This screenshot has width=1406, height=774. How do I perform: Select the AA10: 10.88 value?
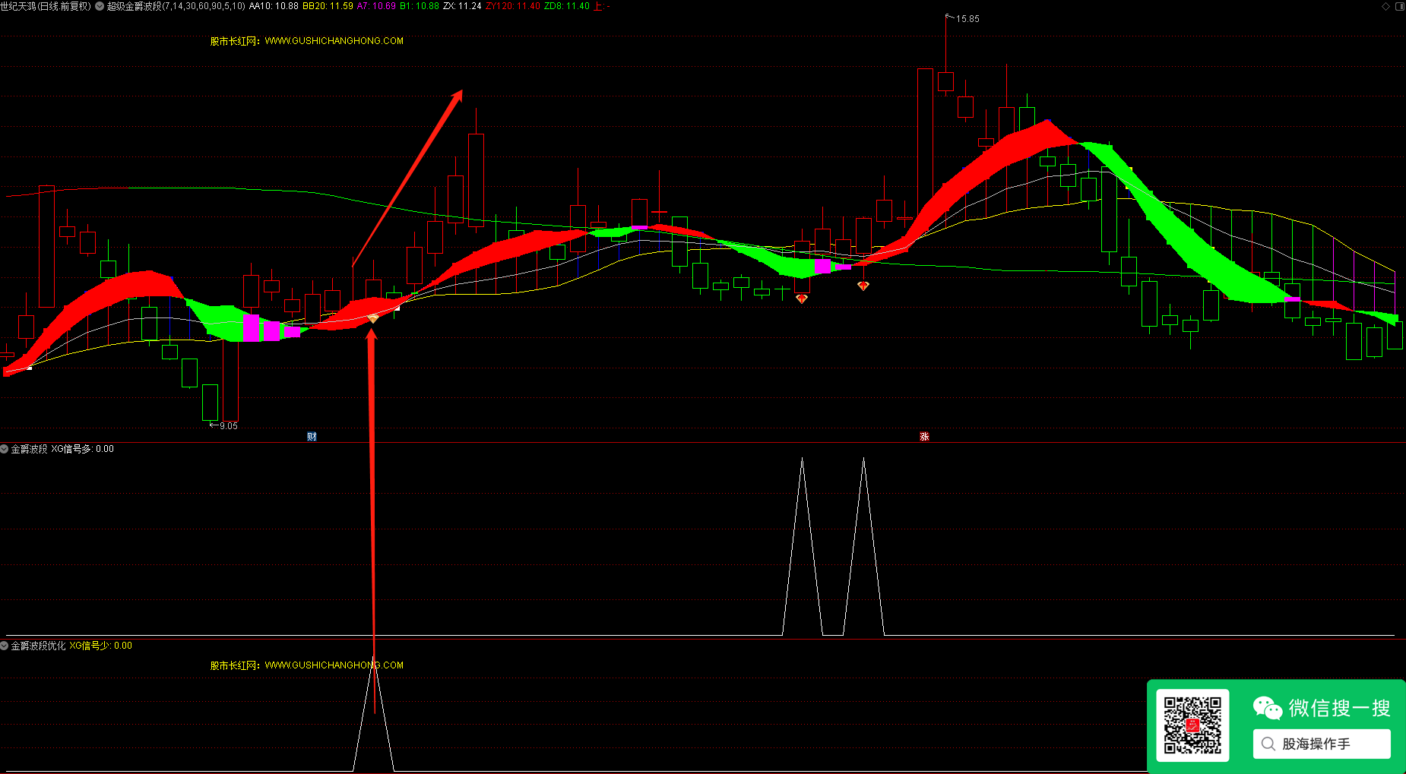(x=274, y=6)
